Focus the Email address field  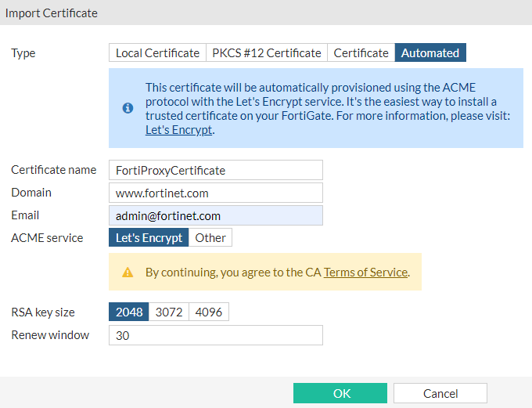216,215
